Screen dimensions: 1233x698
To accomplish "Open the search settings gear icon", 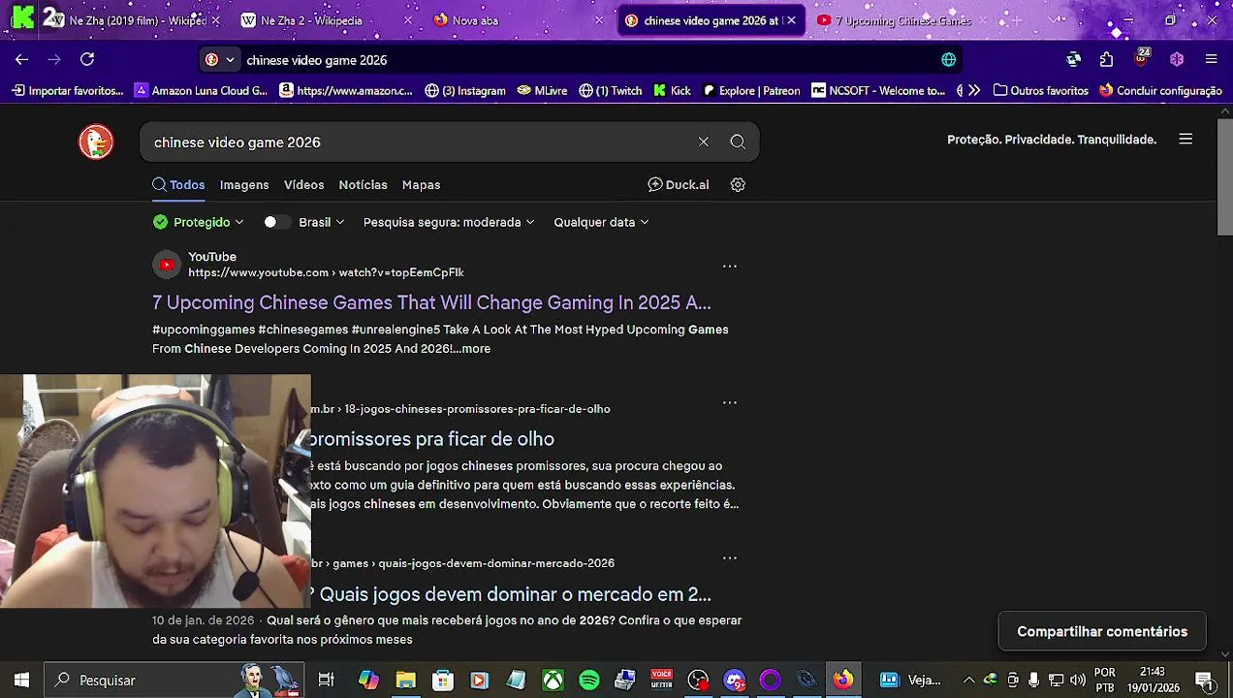I will click(738, 184).
